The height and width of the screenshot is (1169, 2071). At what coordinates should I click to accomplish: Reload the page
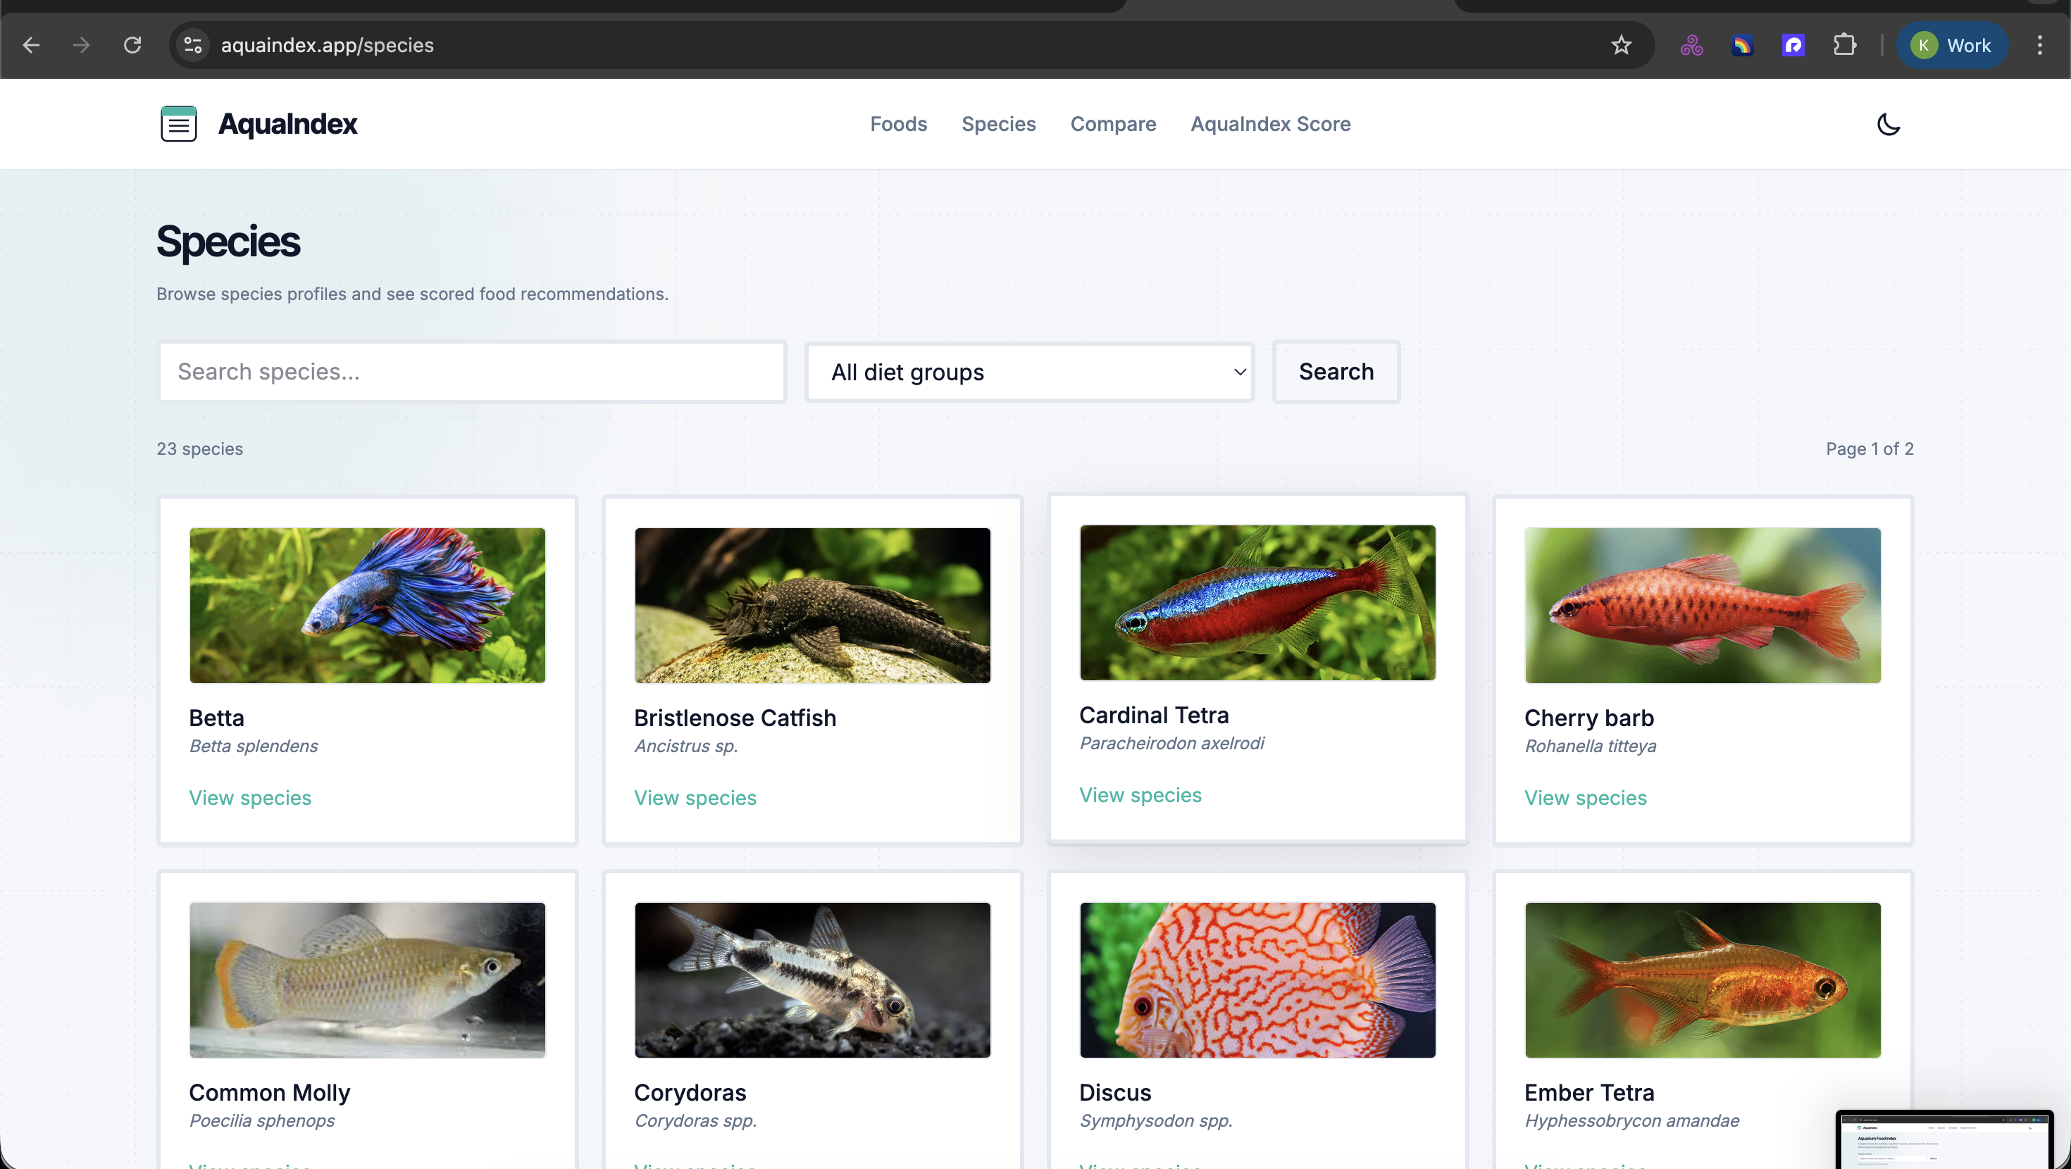133,45
